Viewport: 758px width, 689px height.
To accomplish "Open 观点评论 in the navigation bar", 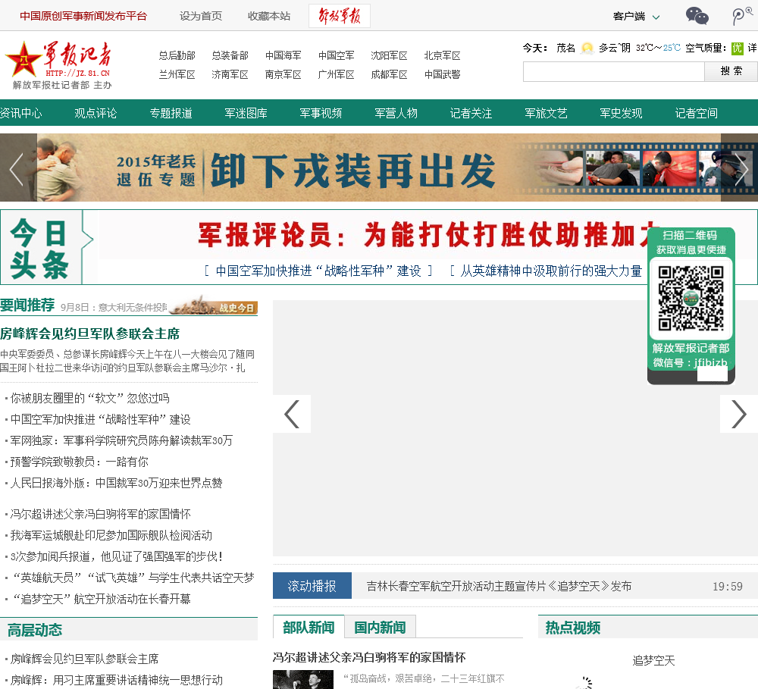I will [x=96, y=113].
